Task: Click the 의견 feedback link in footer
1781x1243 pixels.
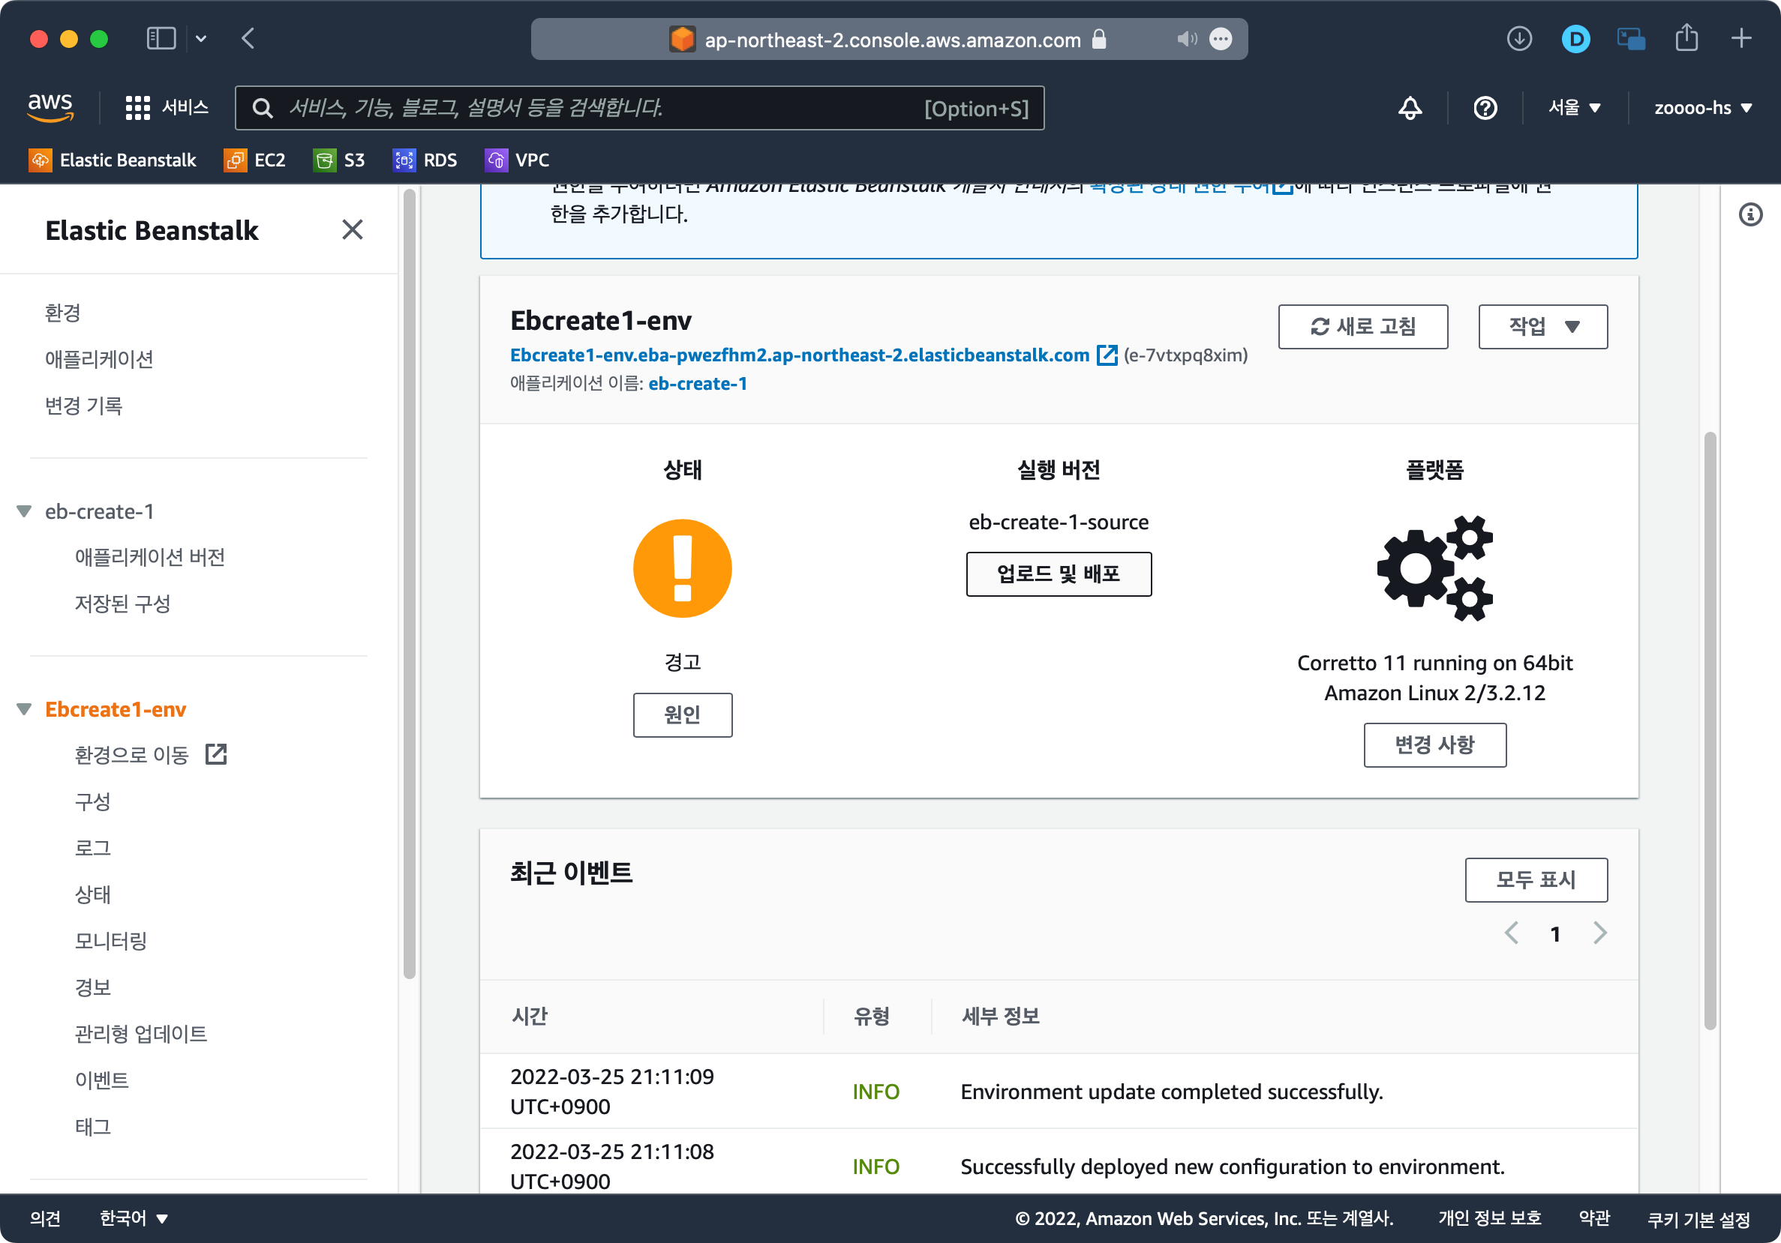Action: (45, 1218)
